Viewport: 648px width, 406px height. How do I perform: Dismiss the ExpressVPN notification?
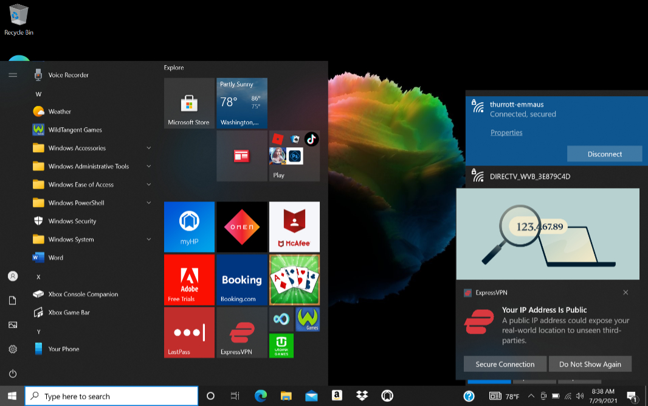click(x=626, y=293)
